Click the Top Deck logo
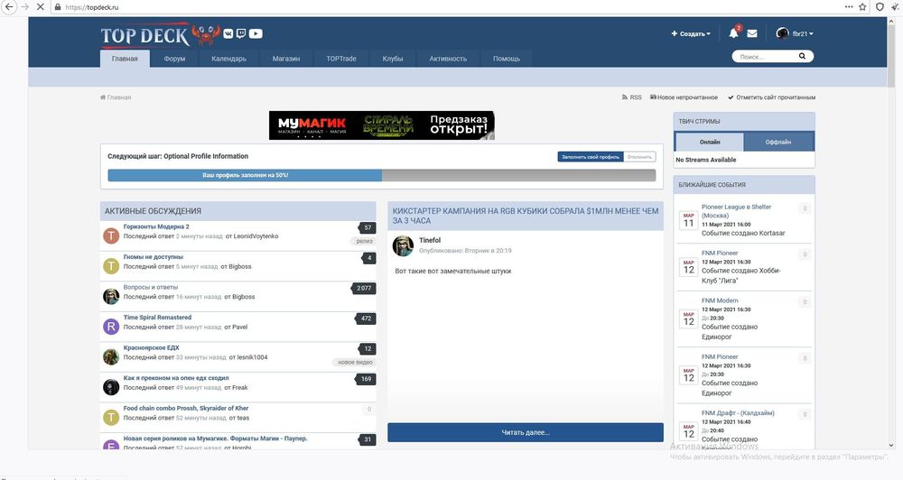 tap(144, 35)
